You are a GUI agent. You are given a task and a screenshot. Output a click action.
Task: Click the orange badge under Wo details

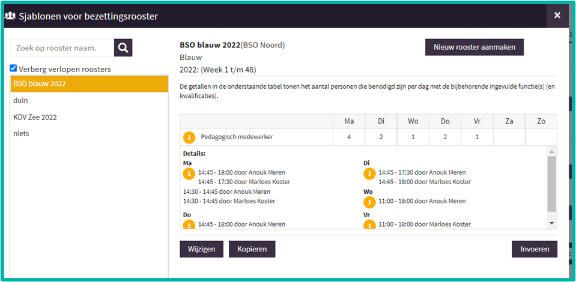point(369,202)
